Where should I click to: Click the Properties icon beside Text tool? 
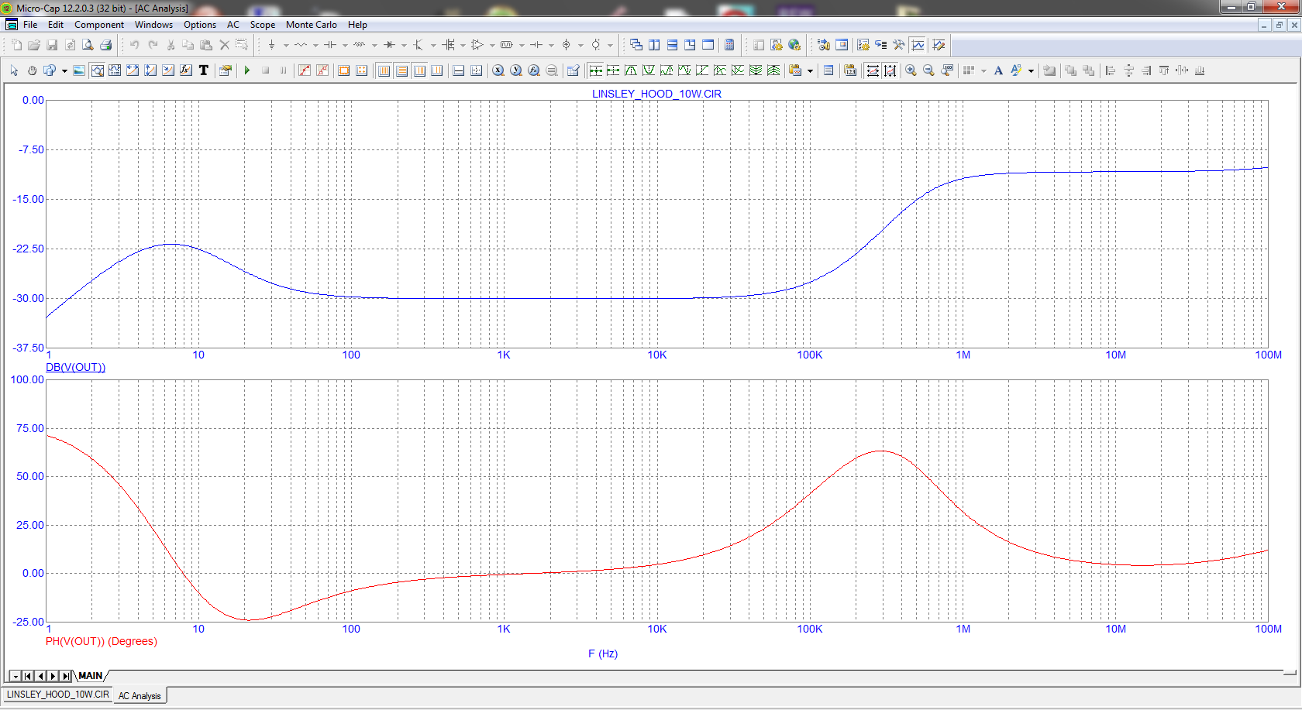pos(225,70)
